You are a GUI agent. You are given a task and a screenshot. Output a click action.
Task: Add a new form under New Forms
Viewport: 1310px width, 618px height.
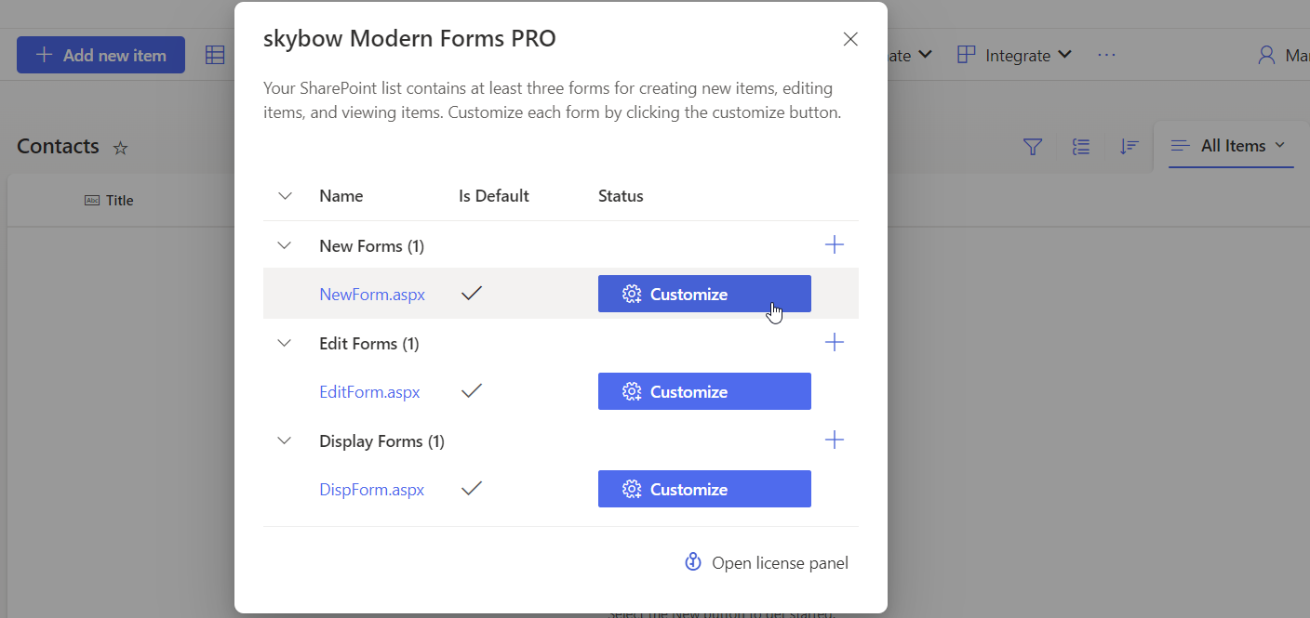pyautogui.click(x=835, y=244)
